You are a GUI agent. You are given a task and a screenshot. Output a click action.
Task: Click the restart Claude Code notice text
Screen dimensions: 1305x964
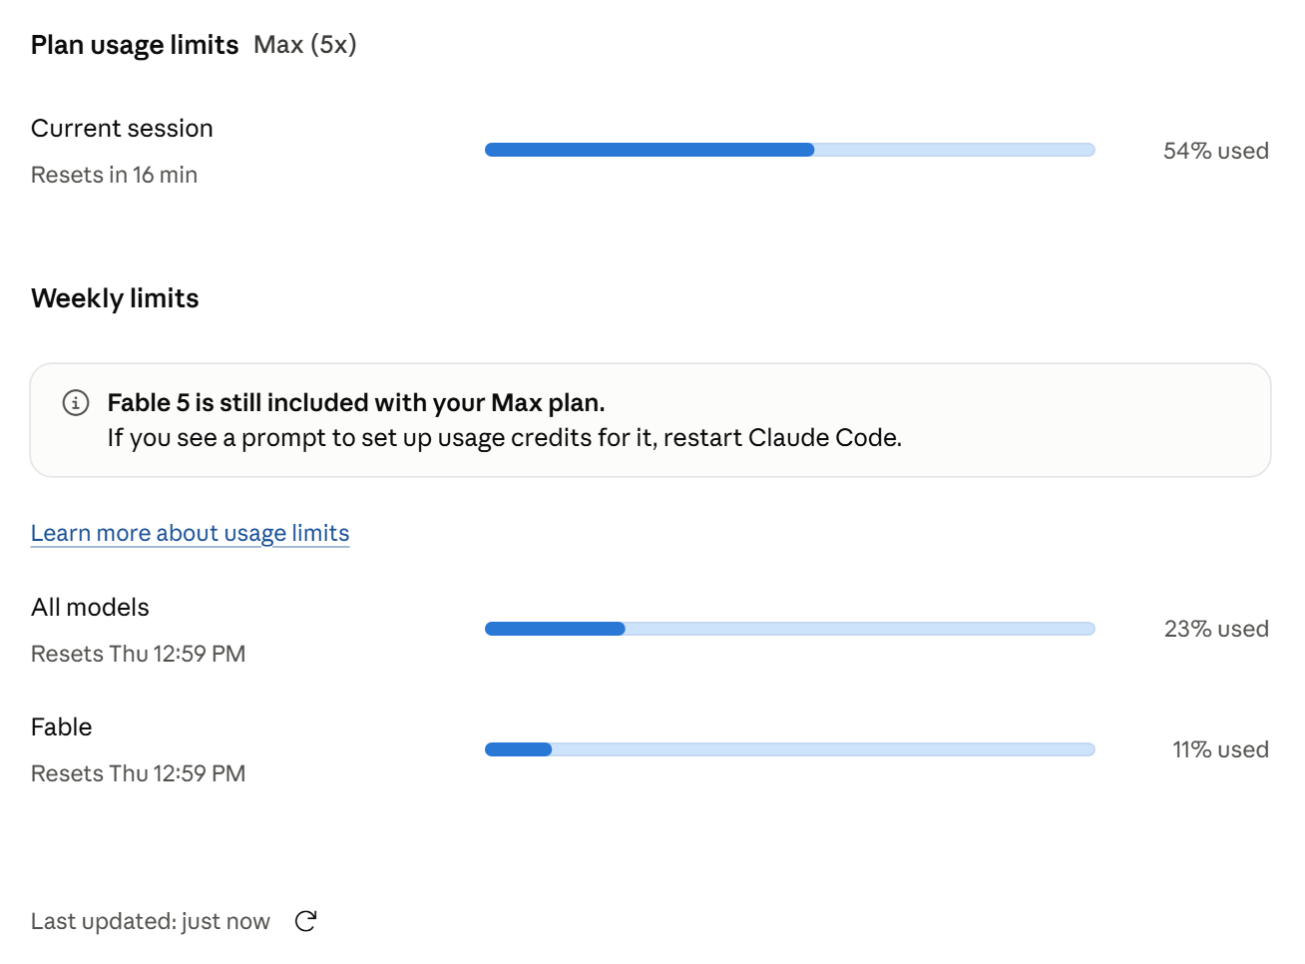pyautogui.click(x=505, y=438)
